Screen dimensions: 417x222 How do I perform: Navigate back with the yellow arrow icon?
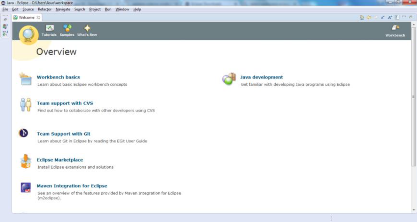(x=369, y=18)
